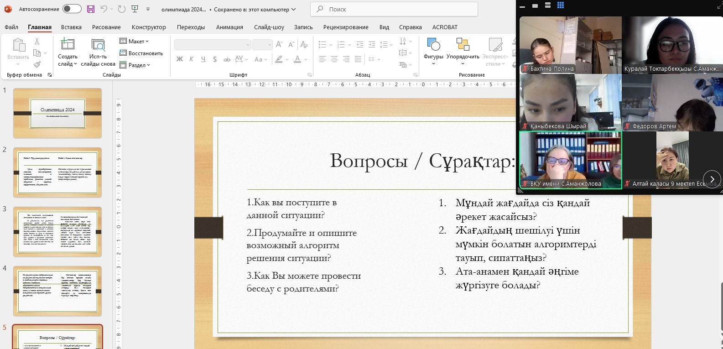Click the Reset slide button
The height and width of the screenshot is (349, 723).
[141, 53]
